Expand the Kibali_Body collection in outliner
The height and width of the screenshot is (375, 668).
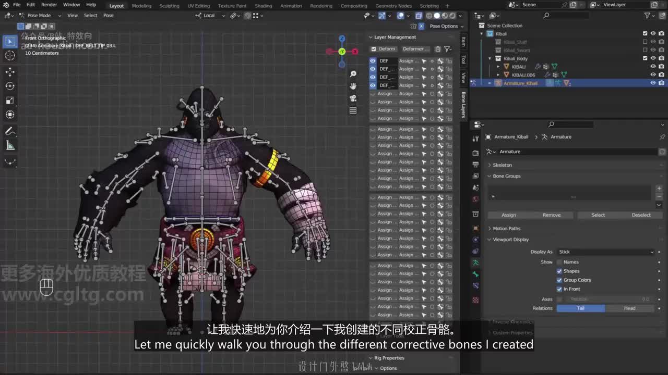[x=490, y=59]
